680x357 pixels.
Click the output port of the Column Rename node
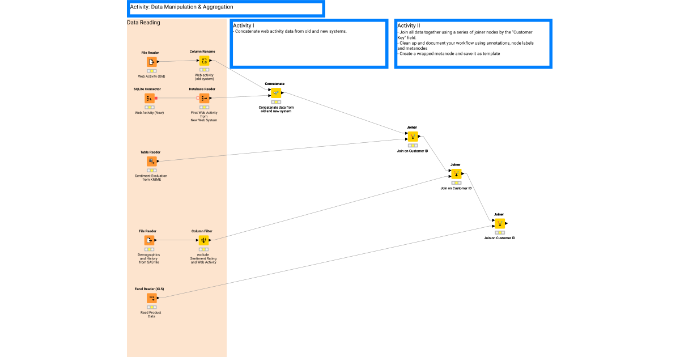tap(211, 60)
